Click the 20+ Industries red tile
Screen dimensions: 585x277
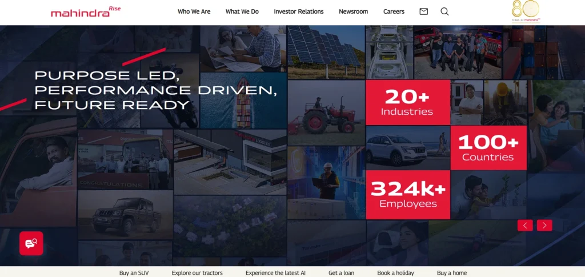point(408,102)
